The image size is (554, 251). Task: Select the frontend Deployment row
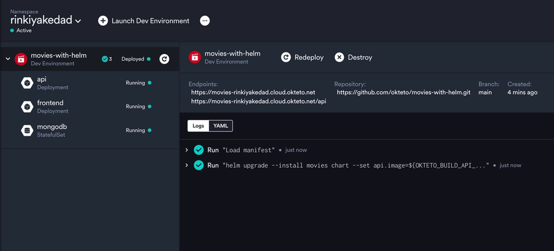click(90, 107)
